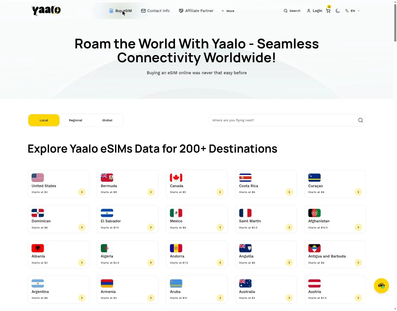The image size is (397, 311).
Task: Open Algeria arrow button
Action: [x=151, y=263]
